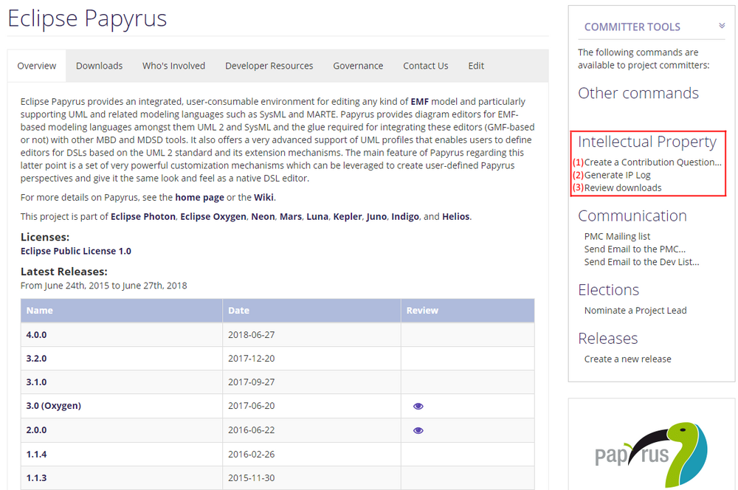Click Create a new release
Viewport: 738px width, 490px height.
point(628,359)
